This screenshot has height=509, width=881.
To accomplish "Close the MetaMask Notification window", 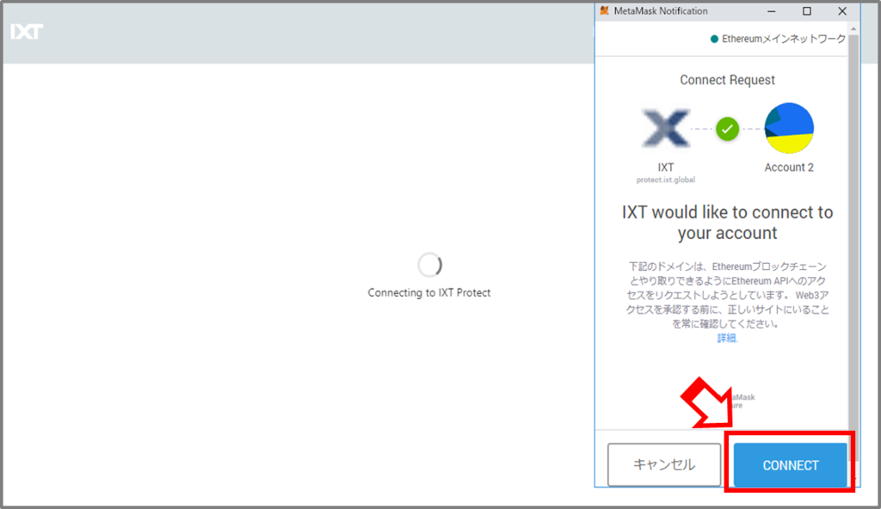I will pyautogui.click(x=842, y=10).
